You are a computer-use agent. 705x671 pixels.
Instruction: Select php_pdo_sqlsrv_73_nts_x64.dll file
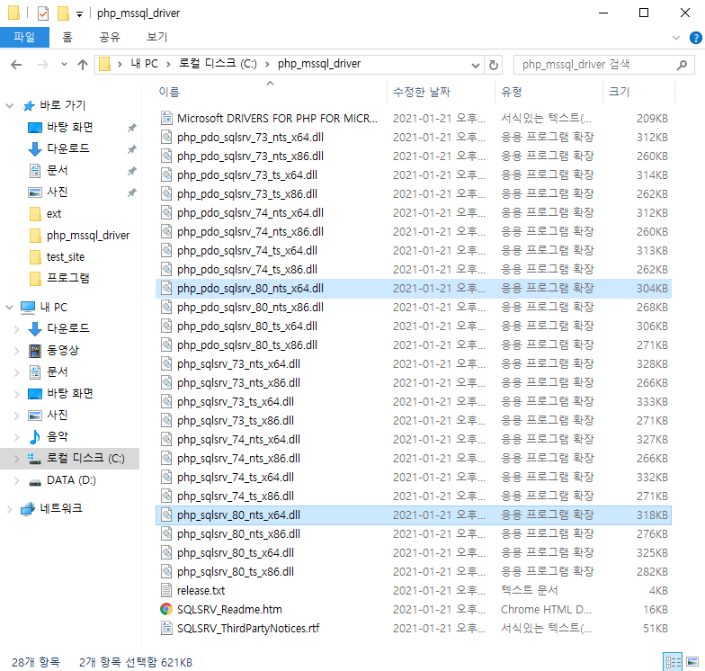[414, 137]
